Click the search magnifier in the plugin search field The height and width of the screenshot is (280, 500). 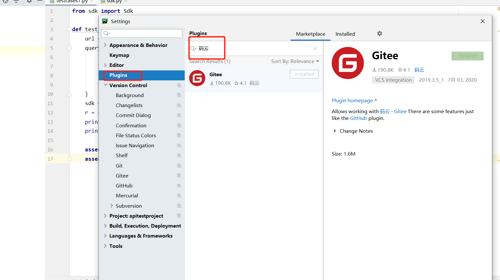coord(193,49)
